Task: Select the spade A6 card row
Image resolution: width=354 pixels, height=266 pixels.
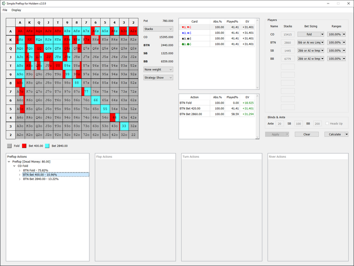Action: pos(217,38)
